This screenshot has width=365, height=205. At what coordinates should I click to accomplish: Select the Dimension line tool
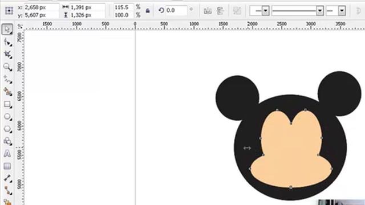point(7,178)
